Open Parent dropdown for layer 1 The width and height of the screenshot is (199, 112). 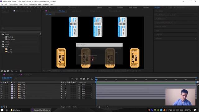pyautogui.click(x=86, y=85)
